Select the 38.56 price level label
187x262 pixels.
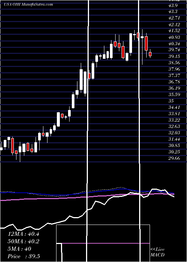click(175, 63)
